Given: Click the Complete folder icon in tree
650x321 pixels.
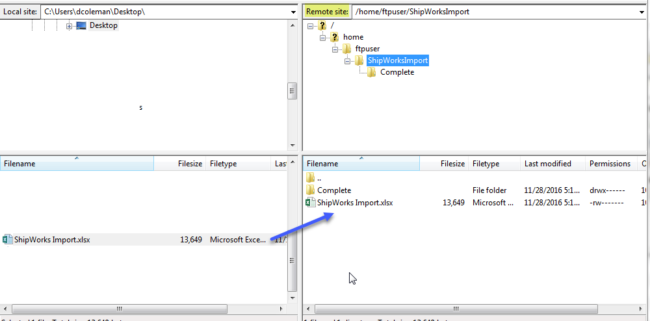Looking at the screenshot, I should (371, 73).
